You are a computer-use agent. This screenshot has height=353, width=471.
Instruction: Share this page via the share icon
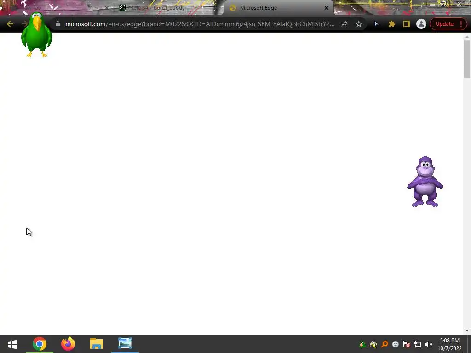[x=344, y=24]
